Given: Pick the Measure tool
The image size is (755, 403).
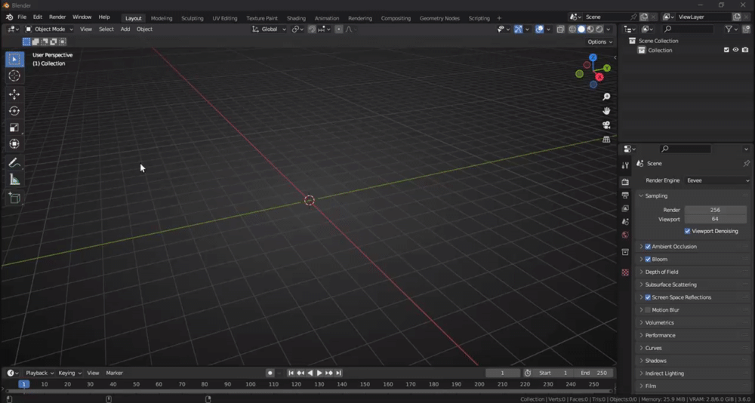Looking at the screenshot, I should point(14,180).
